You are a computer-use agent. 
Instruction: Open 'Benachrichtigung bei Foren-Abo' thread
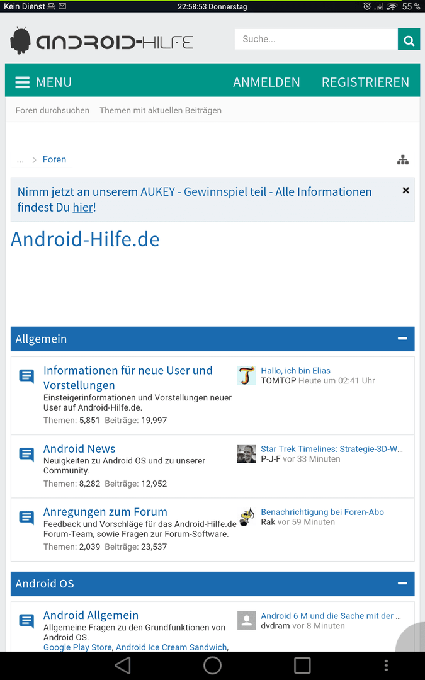point(322,512)
